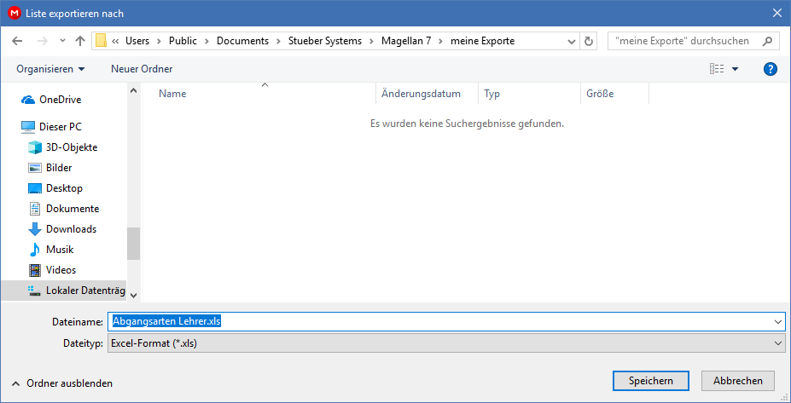Refresh the meine Exporte folder view
This screenshot has width=791, height=403.
[588, 41]
